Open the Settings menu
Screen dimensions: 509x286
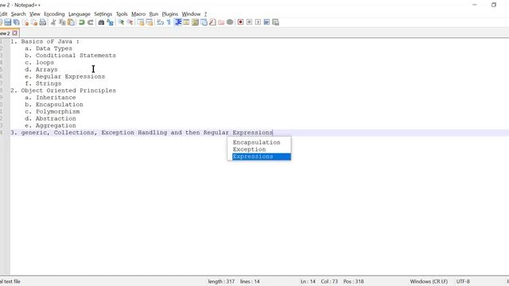103,14
